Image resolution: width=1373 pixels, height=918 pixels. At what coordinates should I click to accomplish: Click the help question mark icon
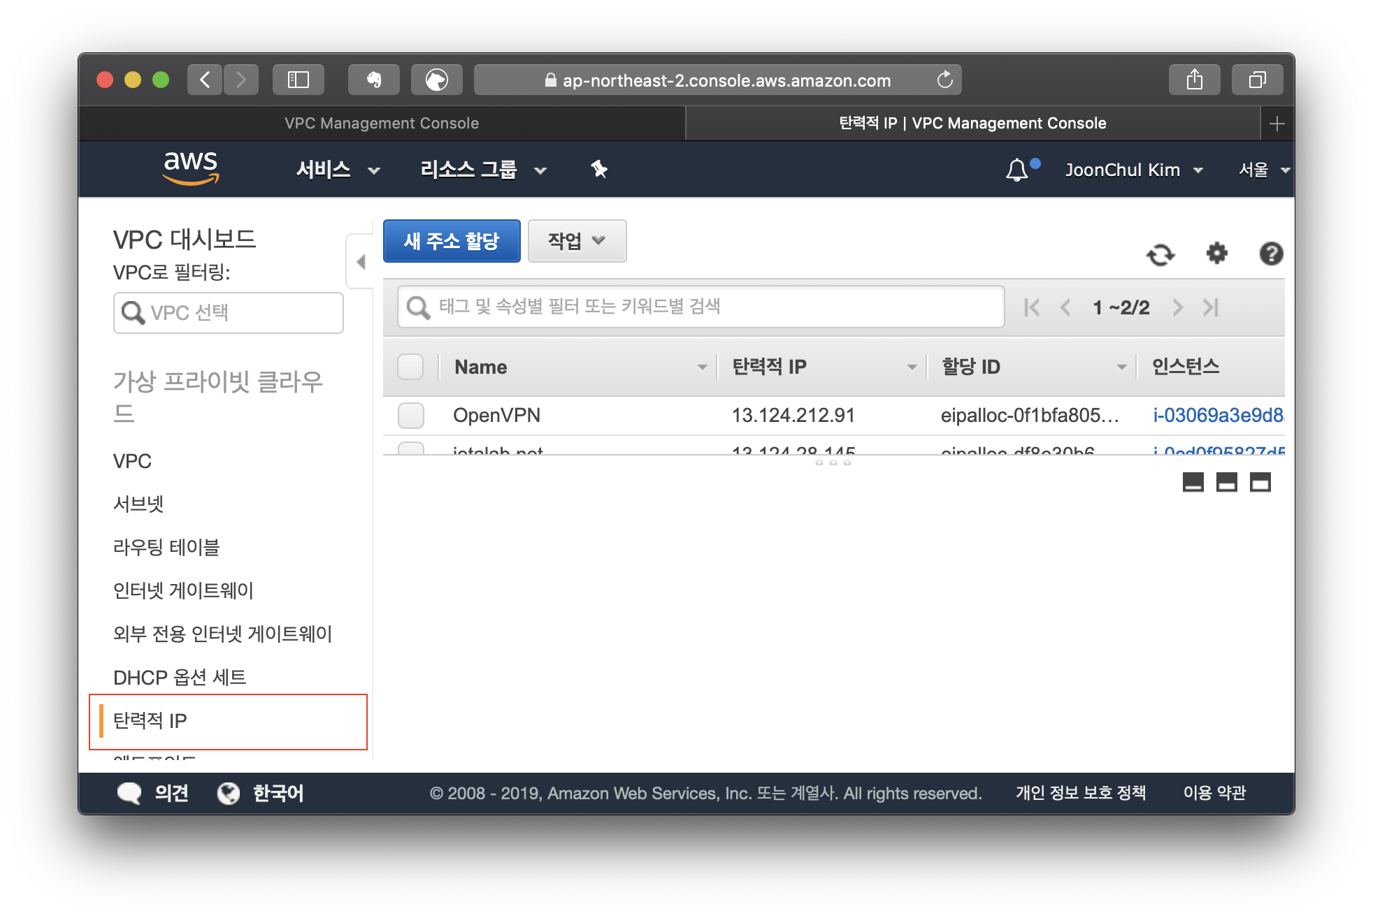tap(1270, 253)
